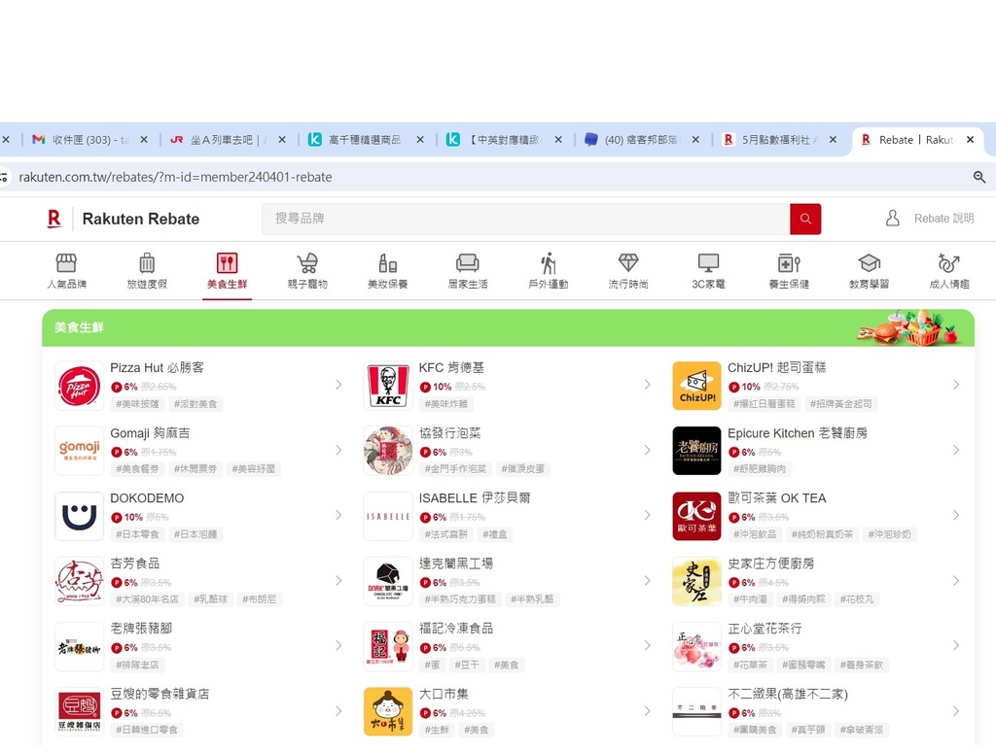
Task: Close the Rebate | Rakuten tab
Action: pos(970,140)
